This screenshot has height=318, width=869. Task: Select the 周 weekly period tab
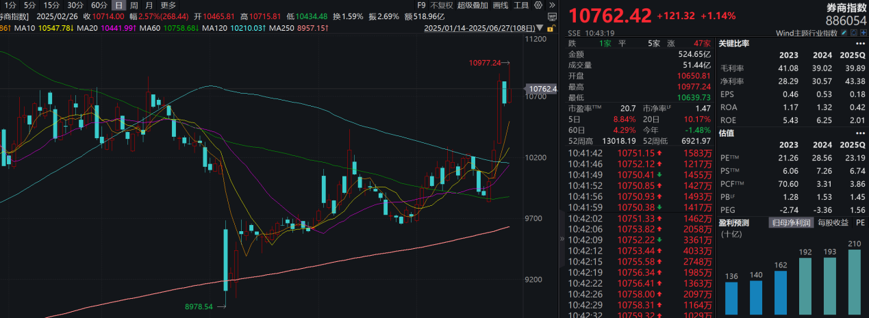pyautogui.click(x=134, y=5)
